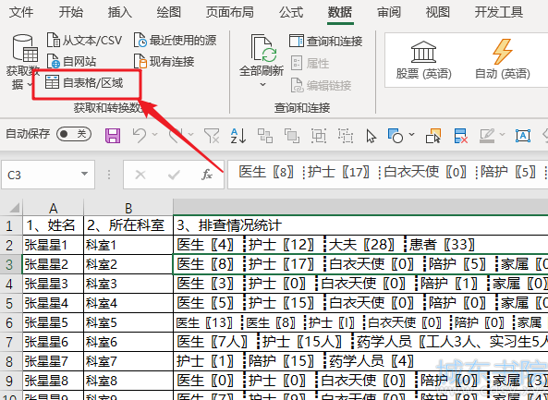Image resolution: width=548 pixels, height=400 pixels.
Task: Switch to the 开发工具 (Developer) tab
Action: point(499,13)
